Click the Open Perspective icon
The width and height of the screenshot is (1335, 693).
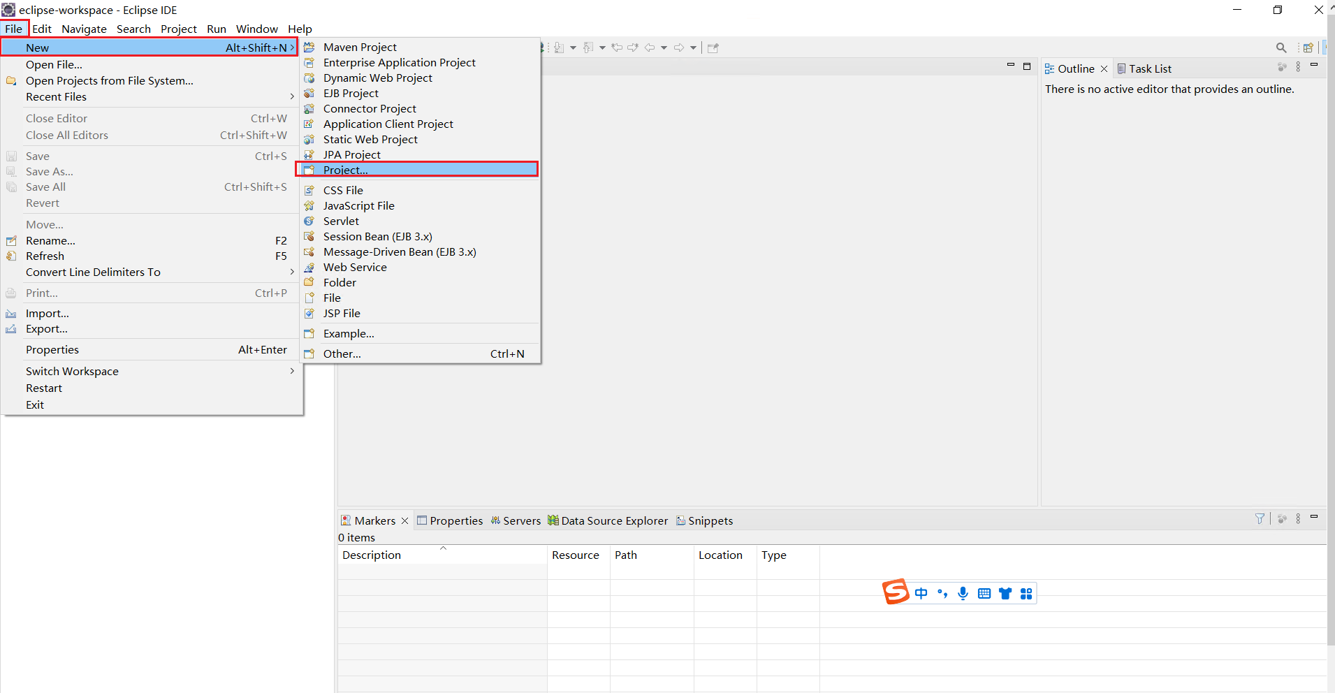(x=1308, y=48)
